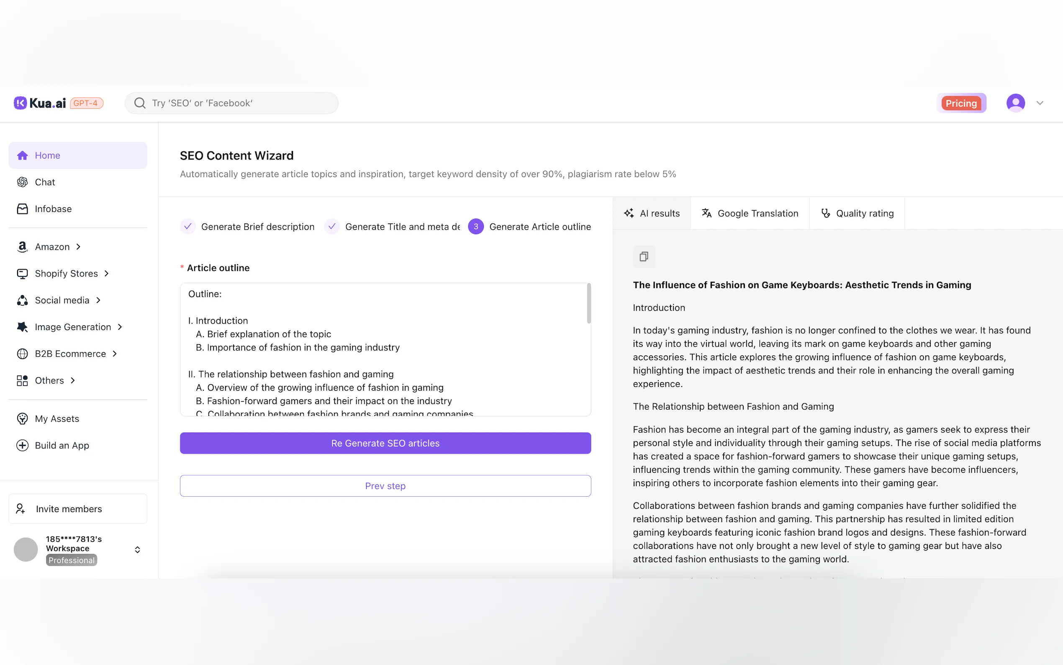Open Infobase in sidebar
The width and height of the screenshot is (1063, 665).
tap(53, 209)
